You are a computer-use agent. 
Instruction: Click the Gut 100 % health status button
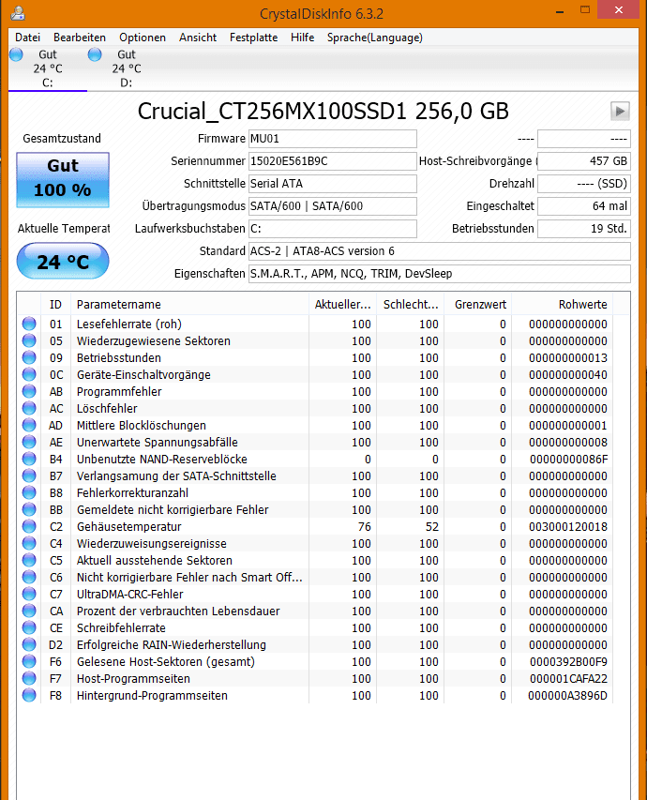coord(63,179)
